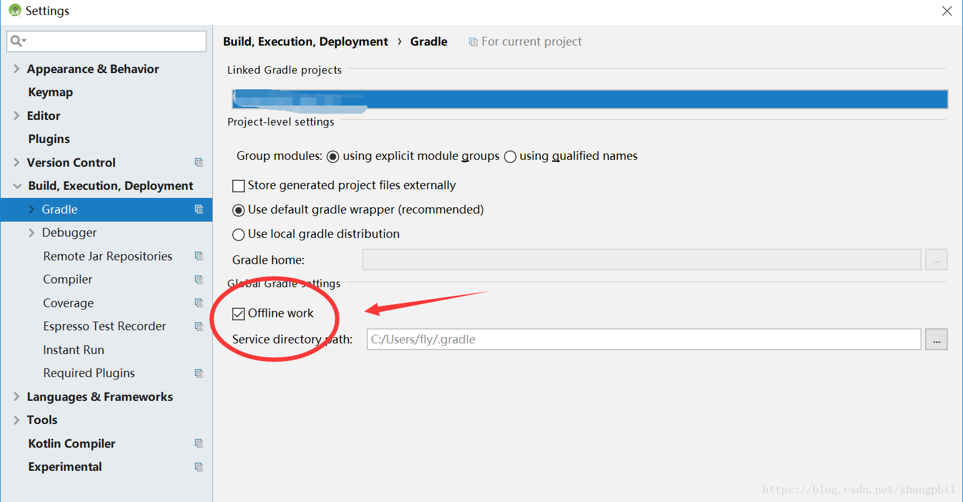Expand the Version Control section arrow
The height and width of the screenshot is (502, 963).
click(17, 162)
